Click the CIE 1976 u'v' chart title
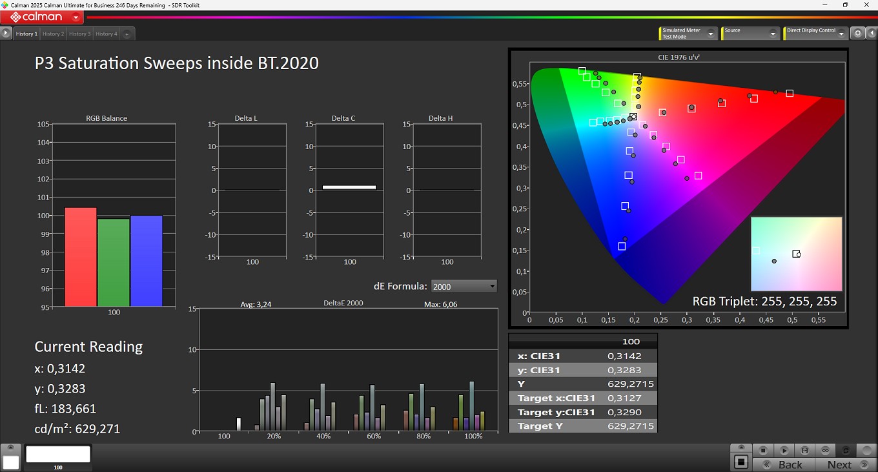 click(x=679, y=57)
